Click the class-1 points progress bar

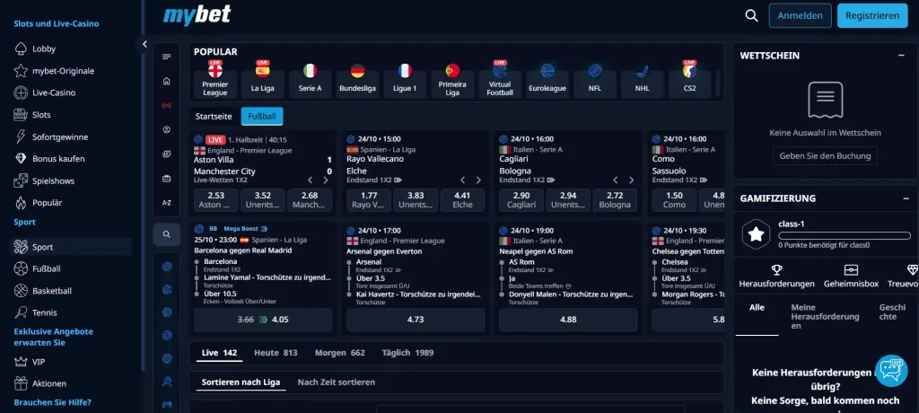844,235
